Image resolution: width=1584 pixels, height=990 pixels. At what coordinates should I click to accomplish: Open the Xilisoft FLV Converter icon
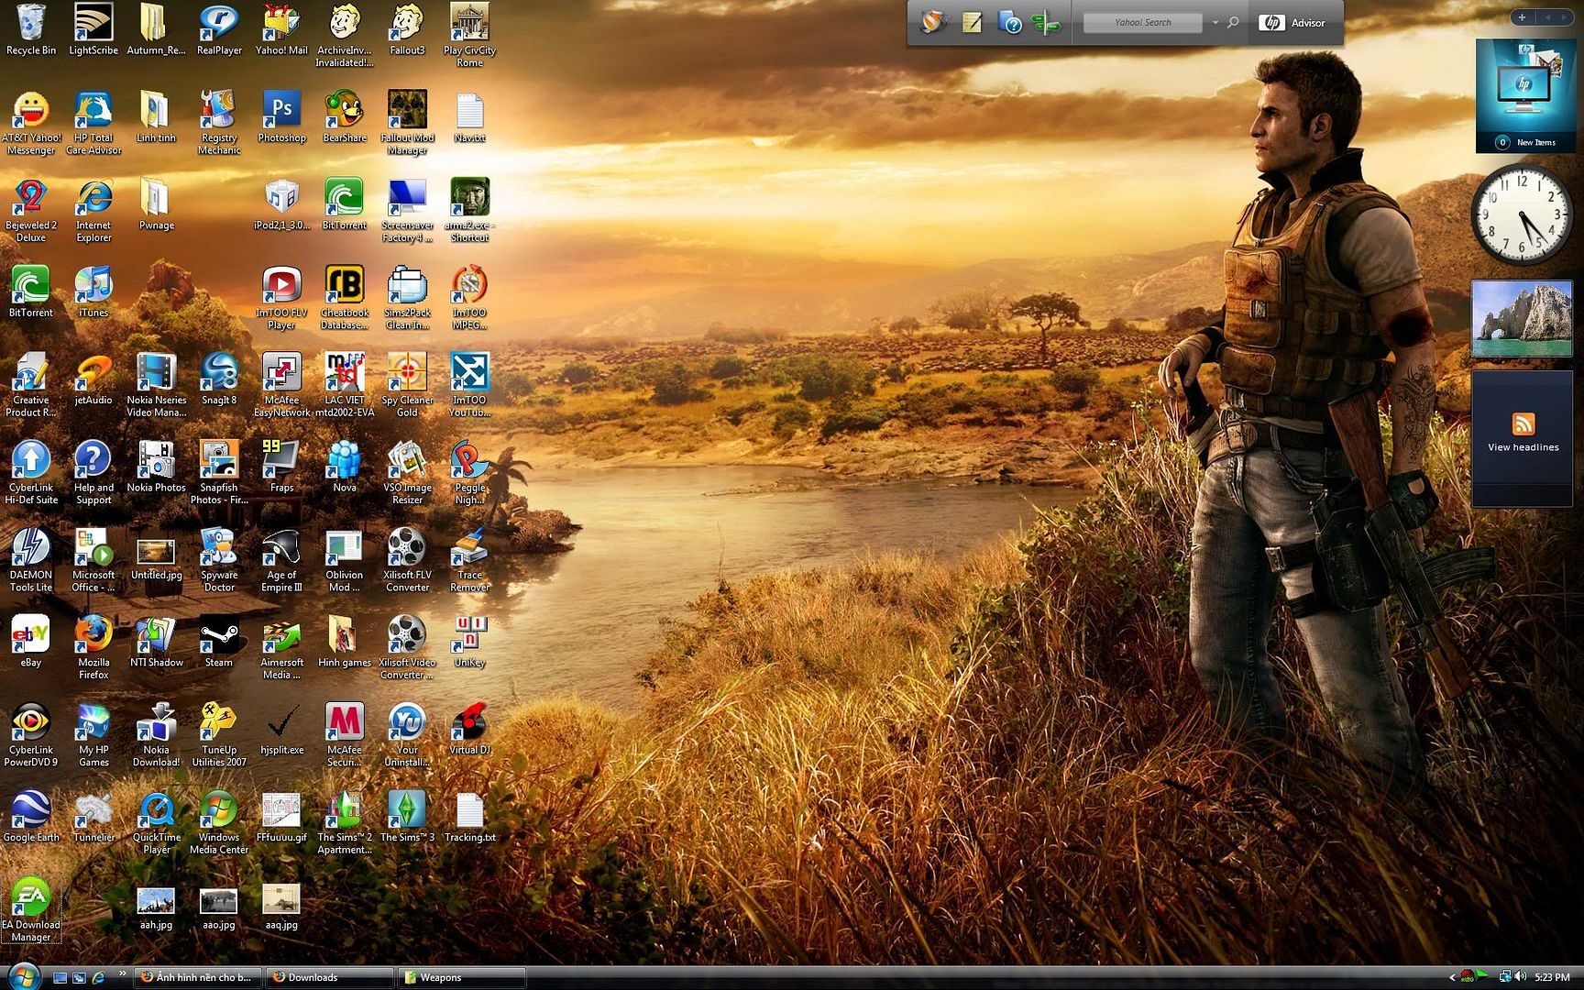[x=407, y=559]
